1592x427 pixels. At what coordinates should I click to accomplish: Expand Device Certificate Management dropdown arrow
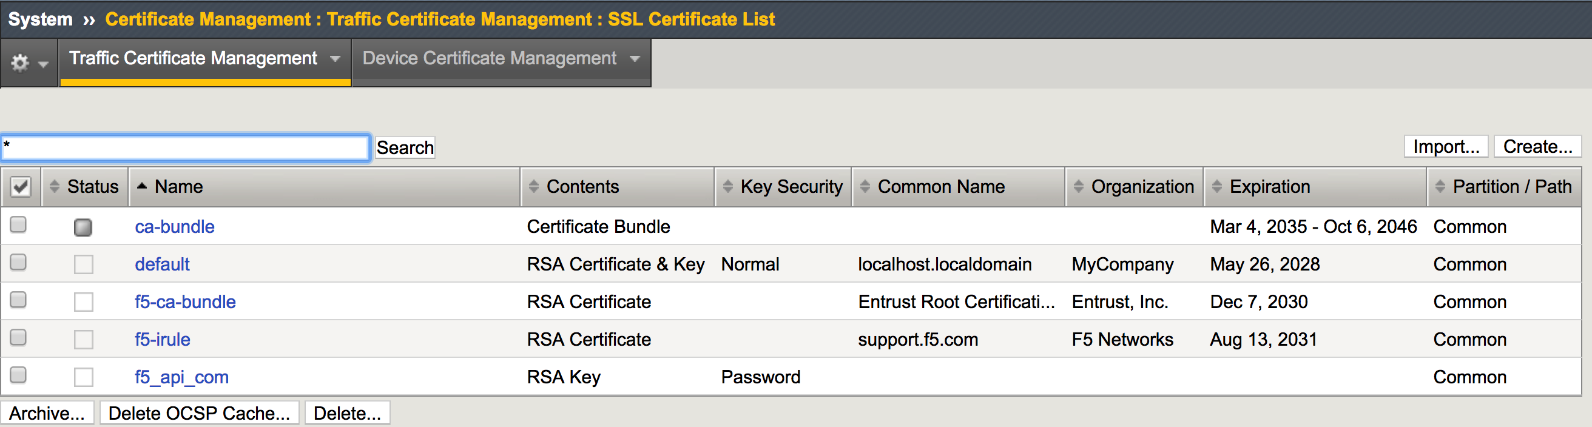635,59
